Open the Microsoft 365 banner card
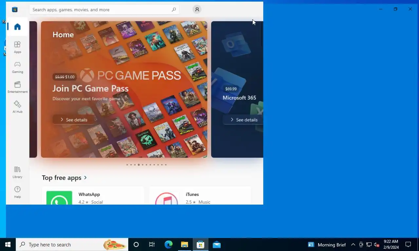The height and width of the screenshot is (251, 419). pyautogui.click(x=237, y=90)
